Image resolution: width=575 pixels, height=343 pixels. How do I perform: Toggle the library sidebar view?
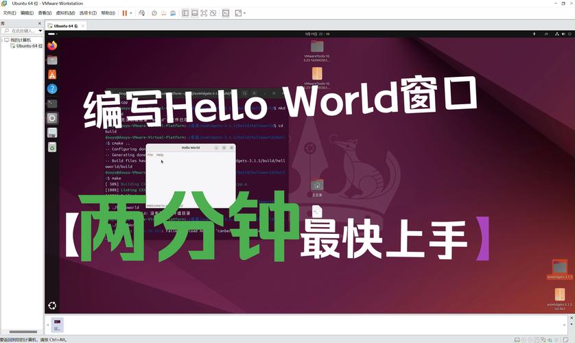pyautogui.click(x=185, y=13)
